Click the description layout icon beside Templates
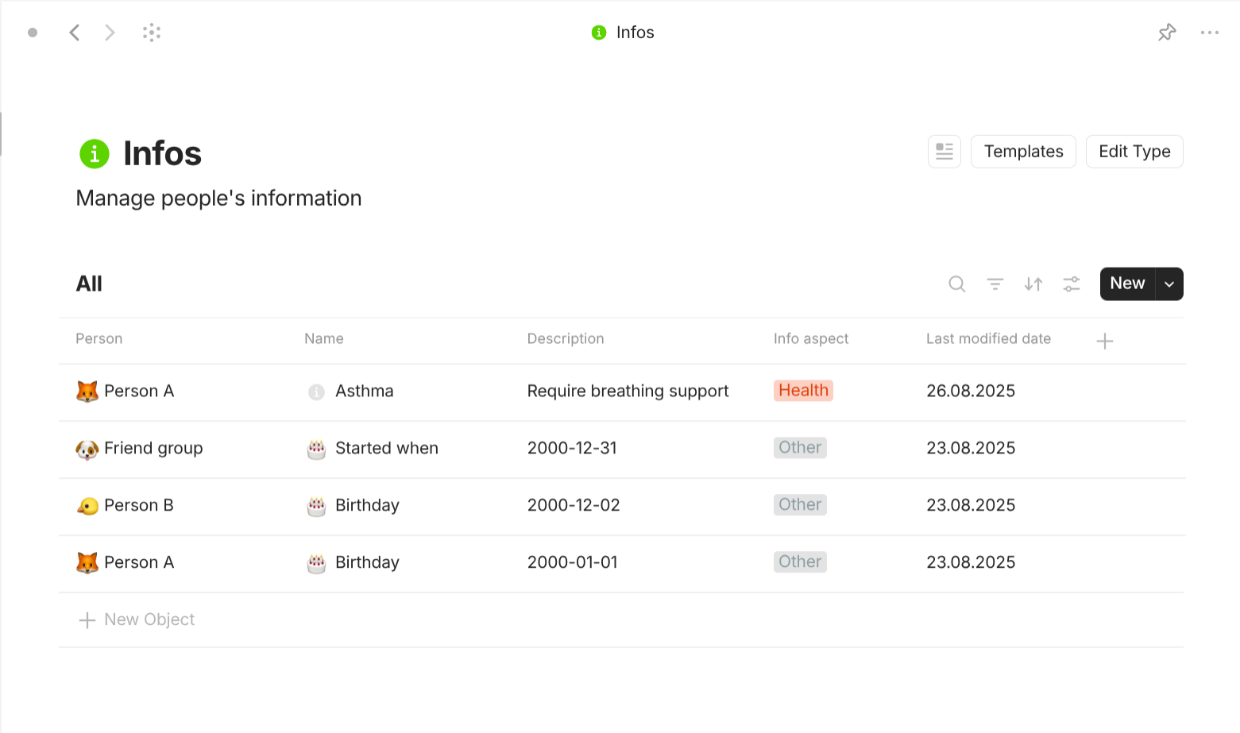 click(944, 151)
